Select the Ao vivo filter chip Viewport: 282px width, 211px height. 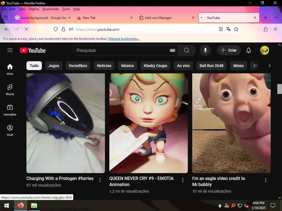[183, 66]
